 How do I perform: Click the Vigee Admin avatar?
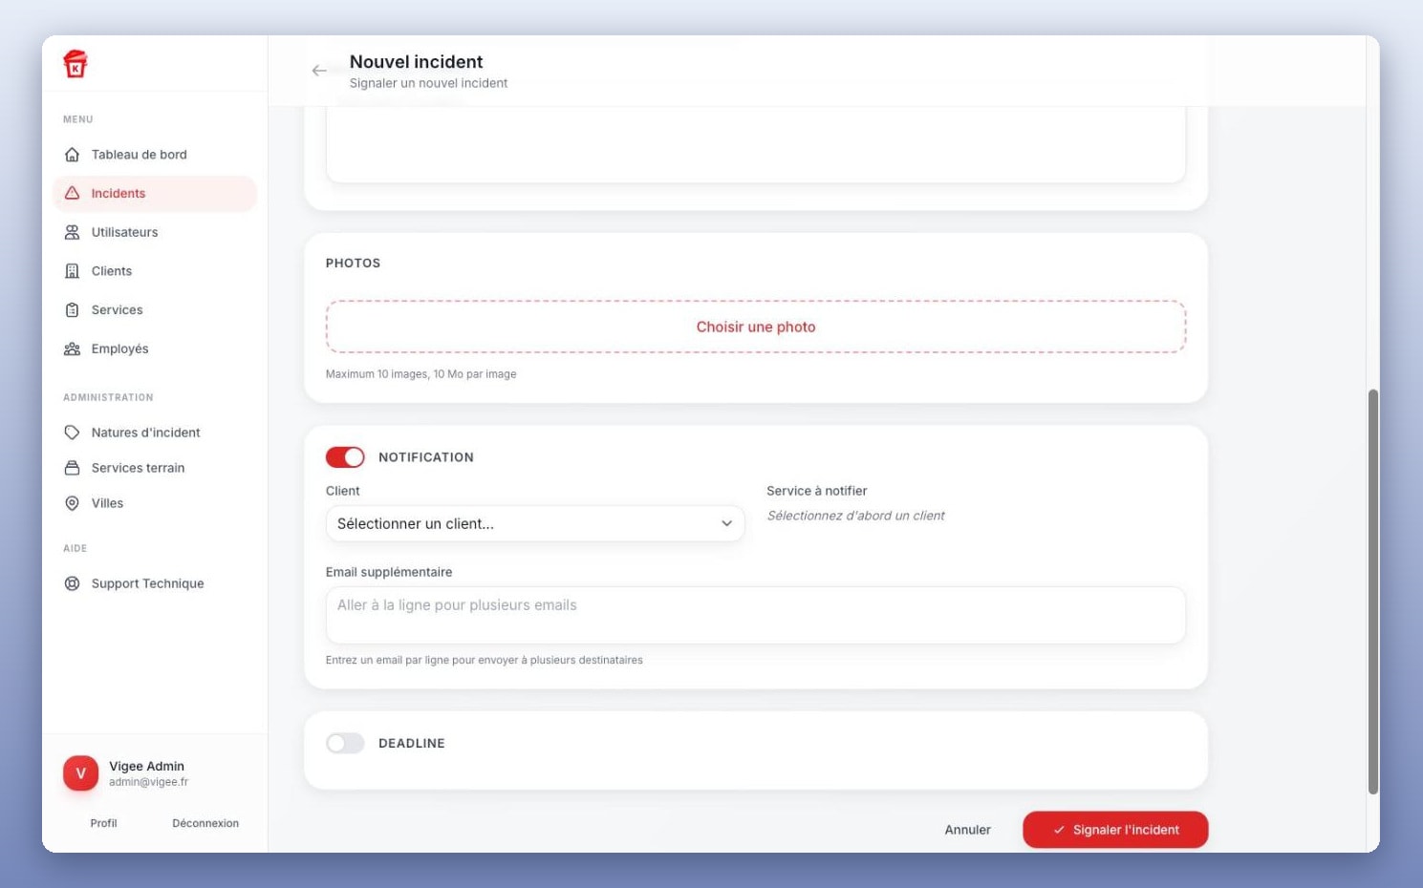81,773
